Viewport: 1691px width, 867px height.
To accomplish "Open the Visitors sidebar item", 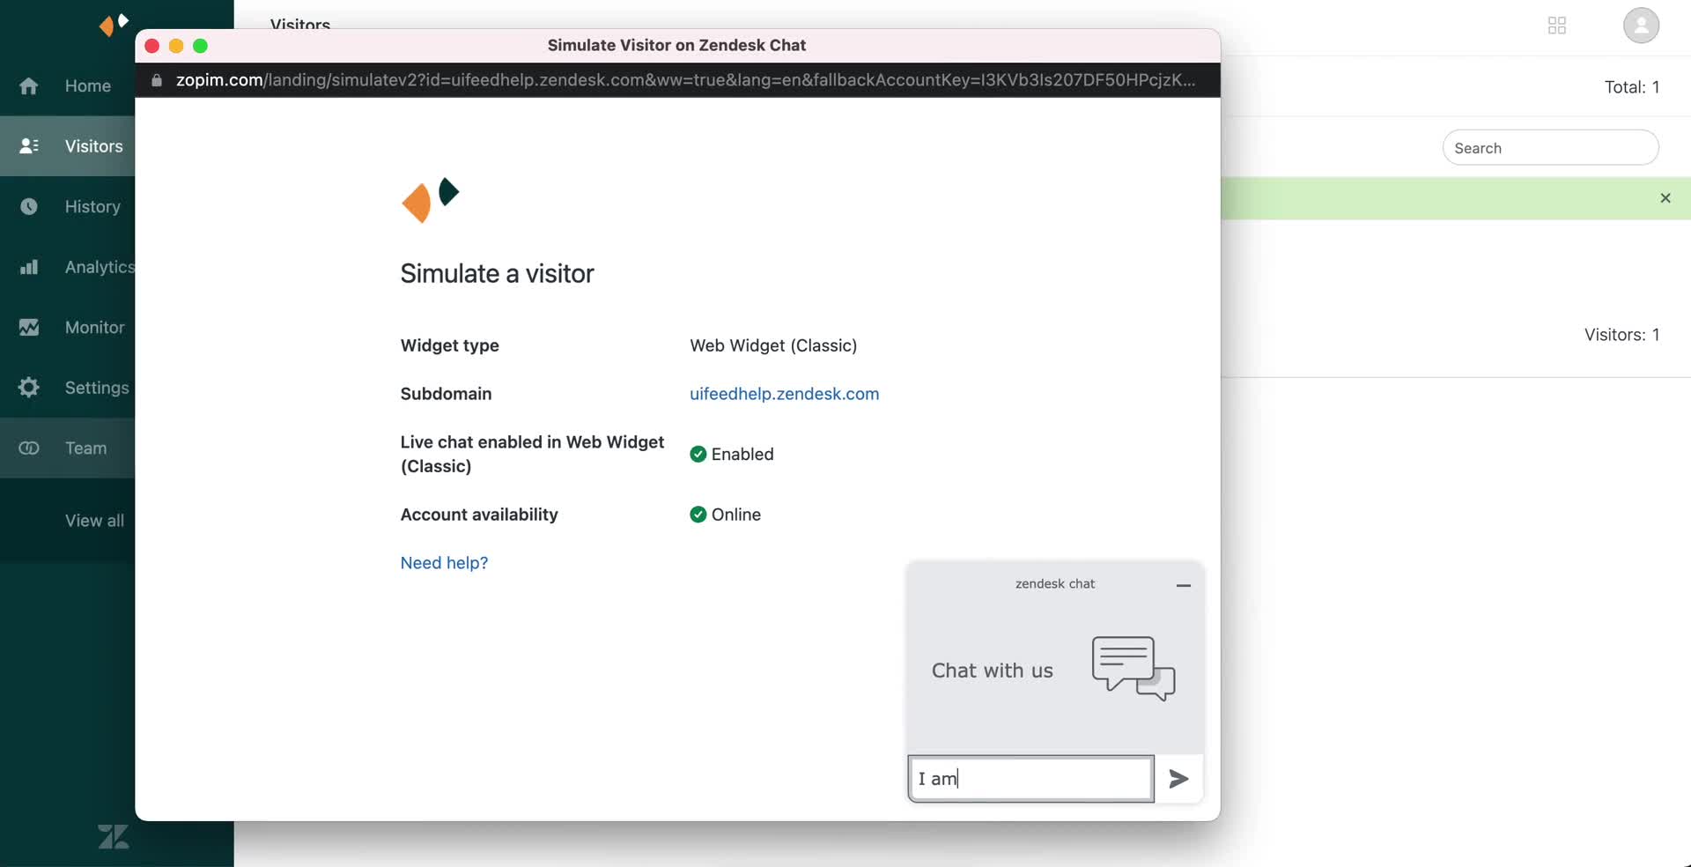I will point(68,146).
